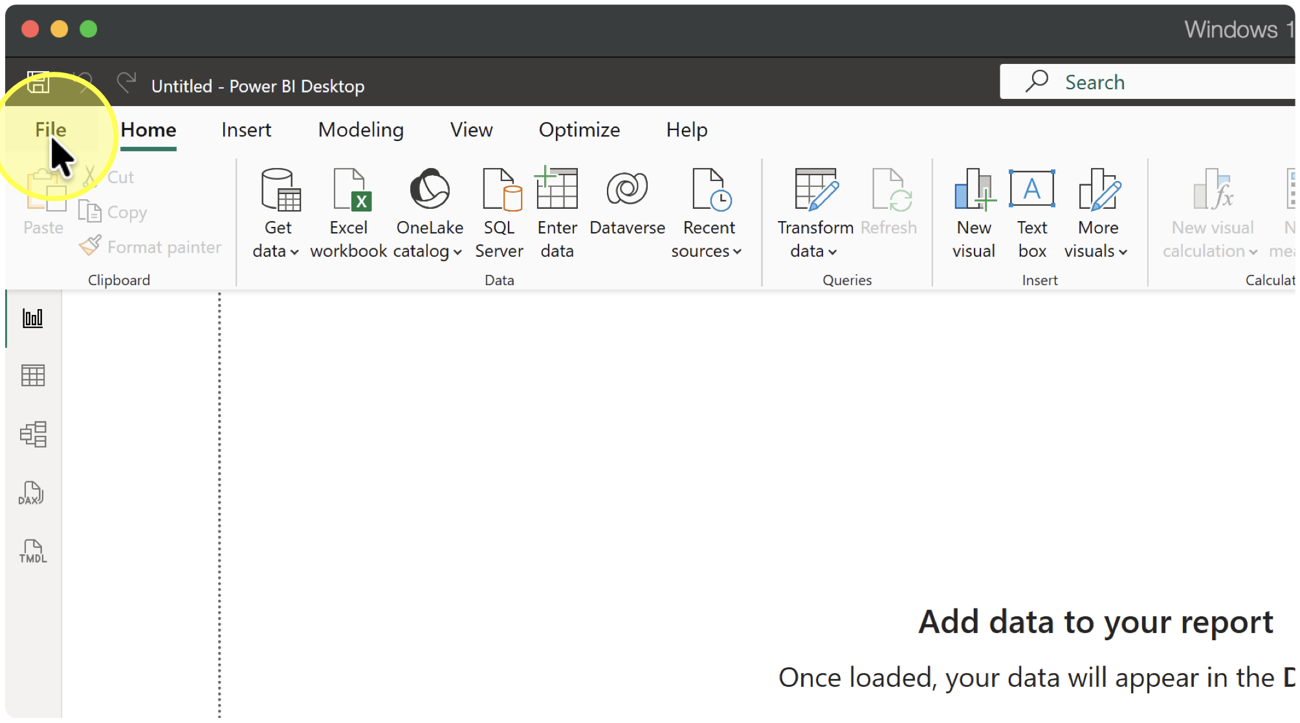Open the Insert ribbon tab
Screen dimensions: 1300x723
point(246,129)
